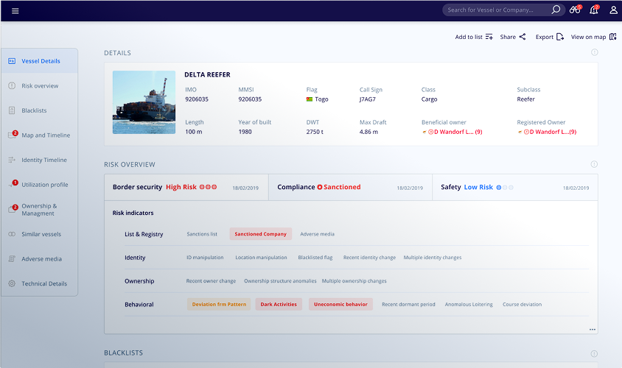Open the notifications bell icon
This screenshot has width=622, height=368.
[594, 10]
